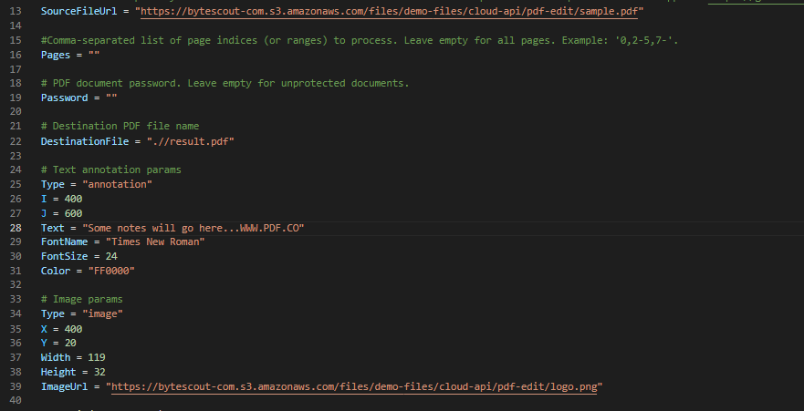This screenshot has height=411, width=804.
Task: Click the comment "# Image params"
Action: tap(82, 299)
